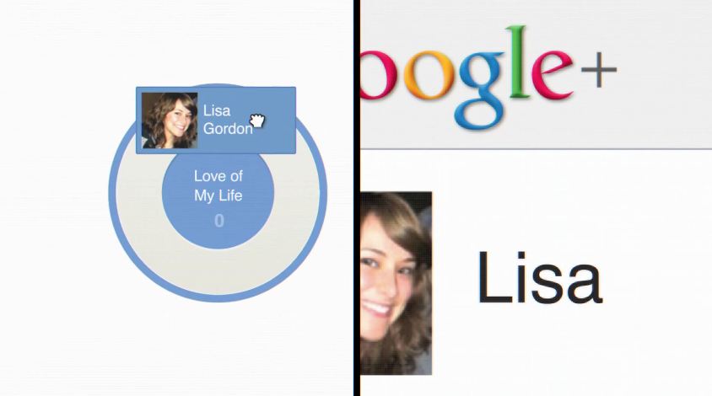Image resolution: width=712 pixels, height=396 pixels.
Task: Click Lisa Gordon's small photo on the card
Action: [170, 120]
